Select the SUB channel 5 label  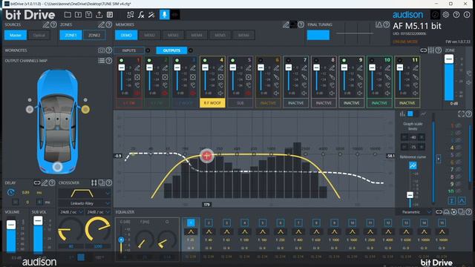pos(240,103)
